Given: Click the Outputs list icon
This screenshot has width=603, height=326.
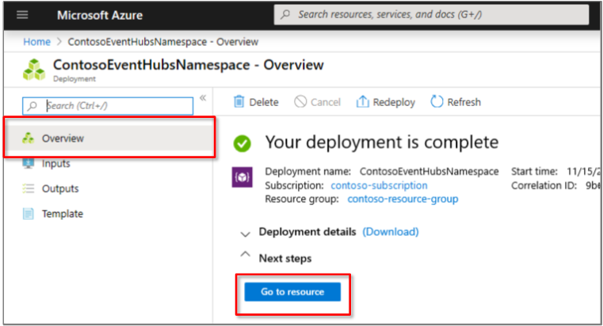Looking at the screenshot, I should [28, 188].
